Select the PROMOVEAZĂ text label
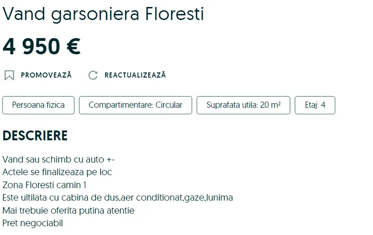 [46, 75]
